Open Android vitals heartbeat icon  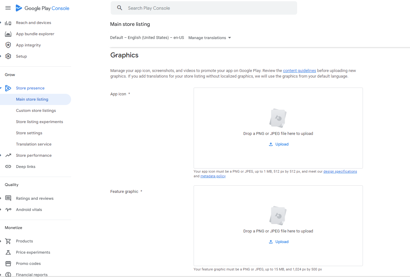pos(8,209)
